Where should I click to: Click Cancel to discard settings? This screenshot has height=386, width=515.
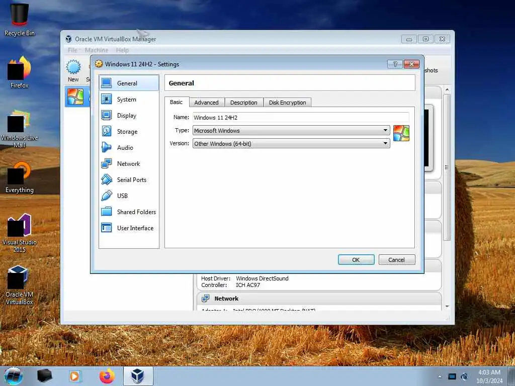pos(397,260)
